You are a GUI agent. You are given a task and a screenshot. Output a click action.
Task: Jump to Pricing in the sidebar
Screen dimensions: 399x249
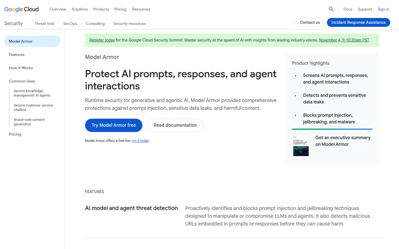[15, 134]
